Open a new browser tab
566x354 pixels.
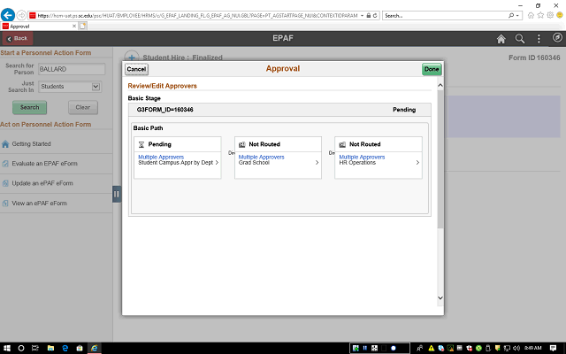tap(82, 26)
